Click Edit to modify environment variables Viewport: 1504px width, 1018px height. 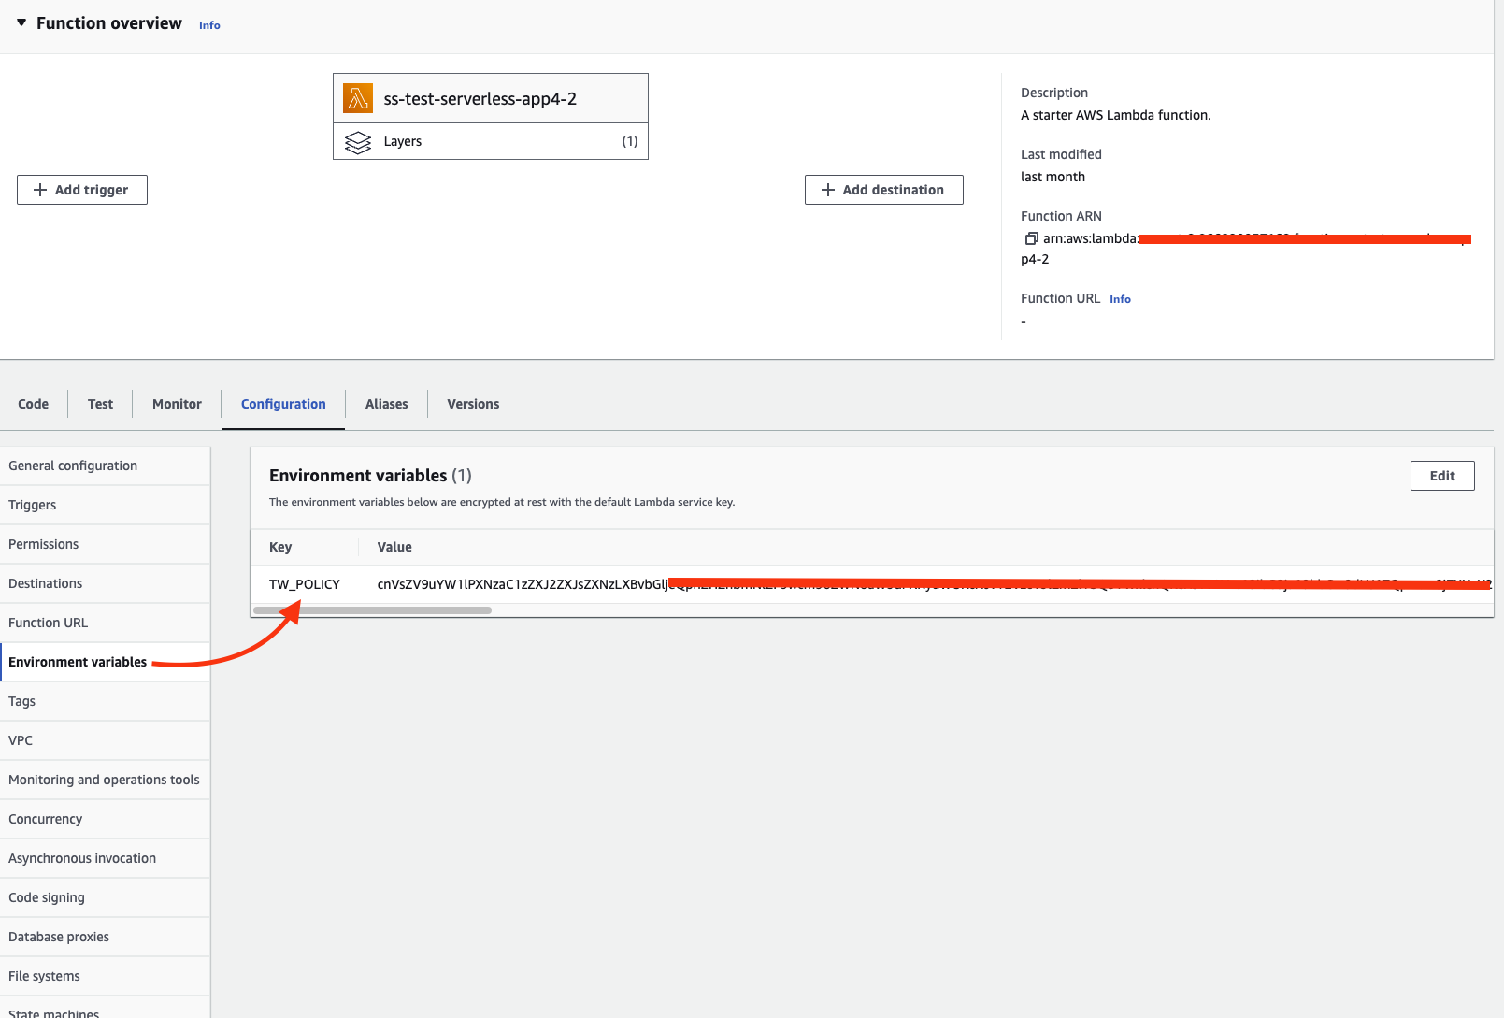(1441, 475)
